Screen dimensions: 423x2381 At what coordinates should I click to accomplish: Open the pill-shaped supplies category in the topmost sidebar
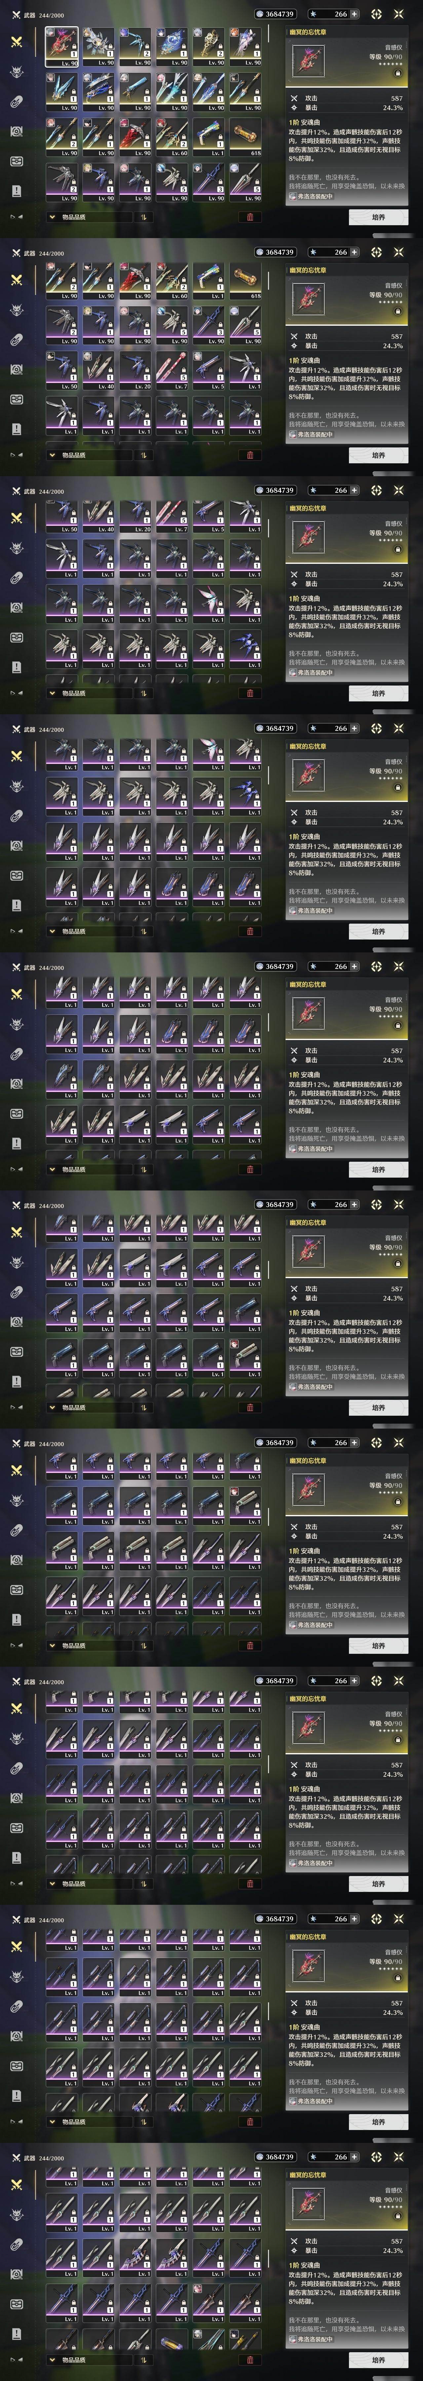pos(16,102)
